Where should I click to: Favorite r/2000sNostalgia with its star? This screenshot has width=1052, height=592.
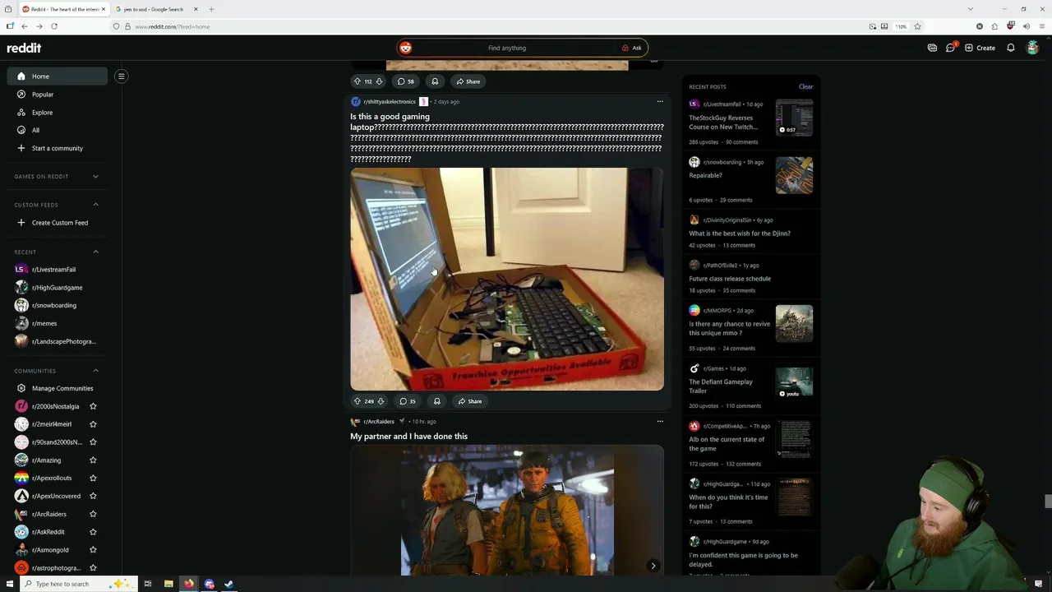tap(93, 406)
